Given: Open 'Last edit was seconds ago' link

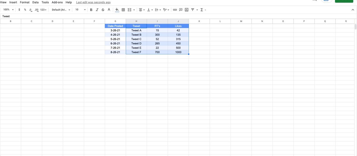Looking at the screenshot, I should (93, 2).
